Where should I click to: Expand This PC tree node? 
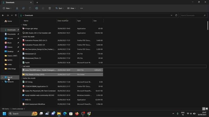coord(2,77)
